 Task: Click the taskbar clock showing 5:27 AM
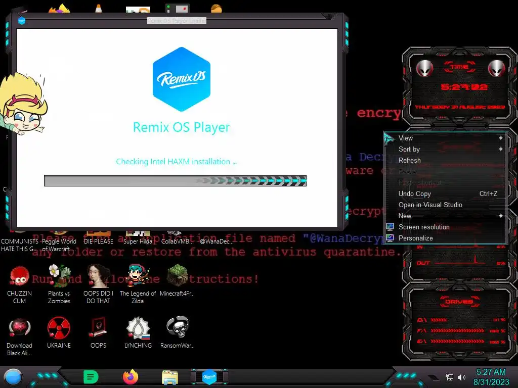(491, 372)
